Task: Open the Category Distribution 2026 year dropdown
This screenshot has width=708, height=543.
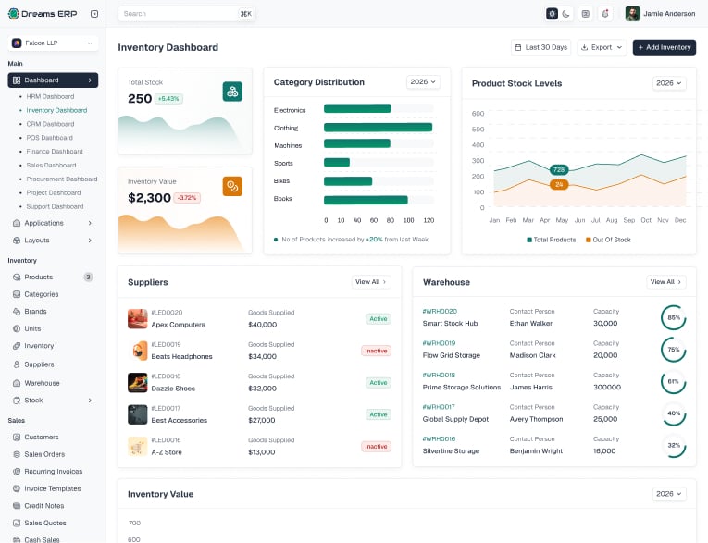Action: pos(423,81)
